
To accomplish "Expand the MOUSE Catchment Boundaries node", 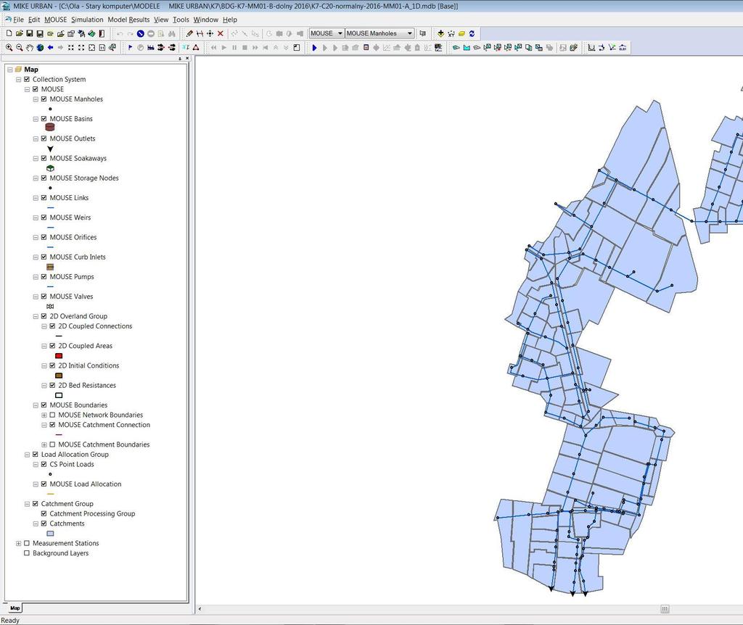I will (x=44, y=444).
